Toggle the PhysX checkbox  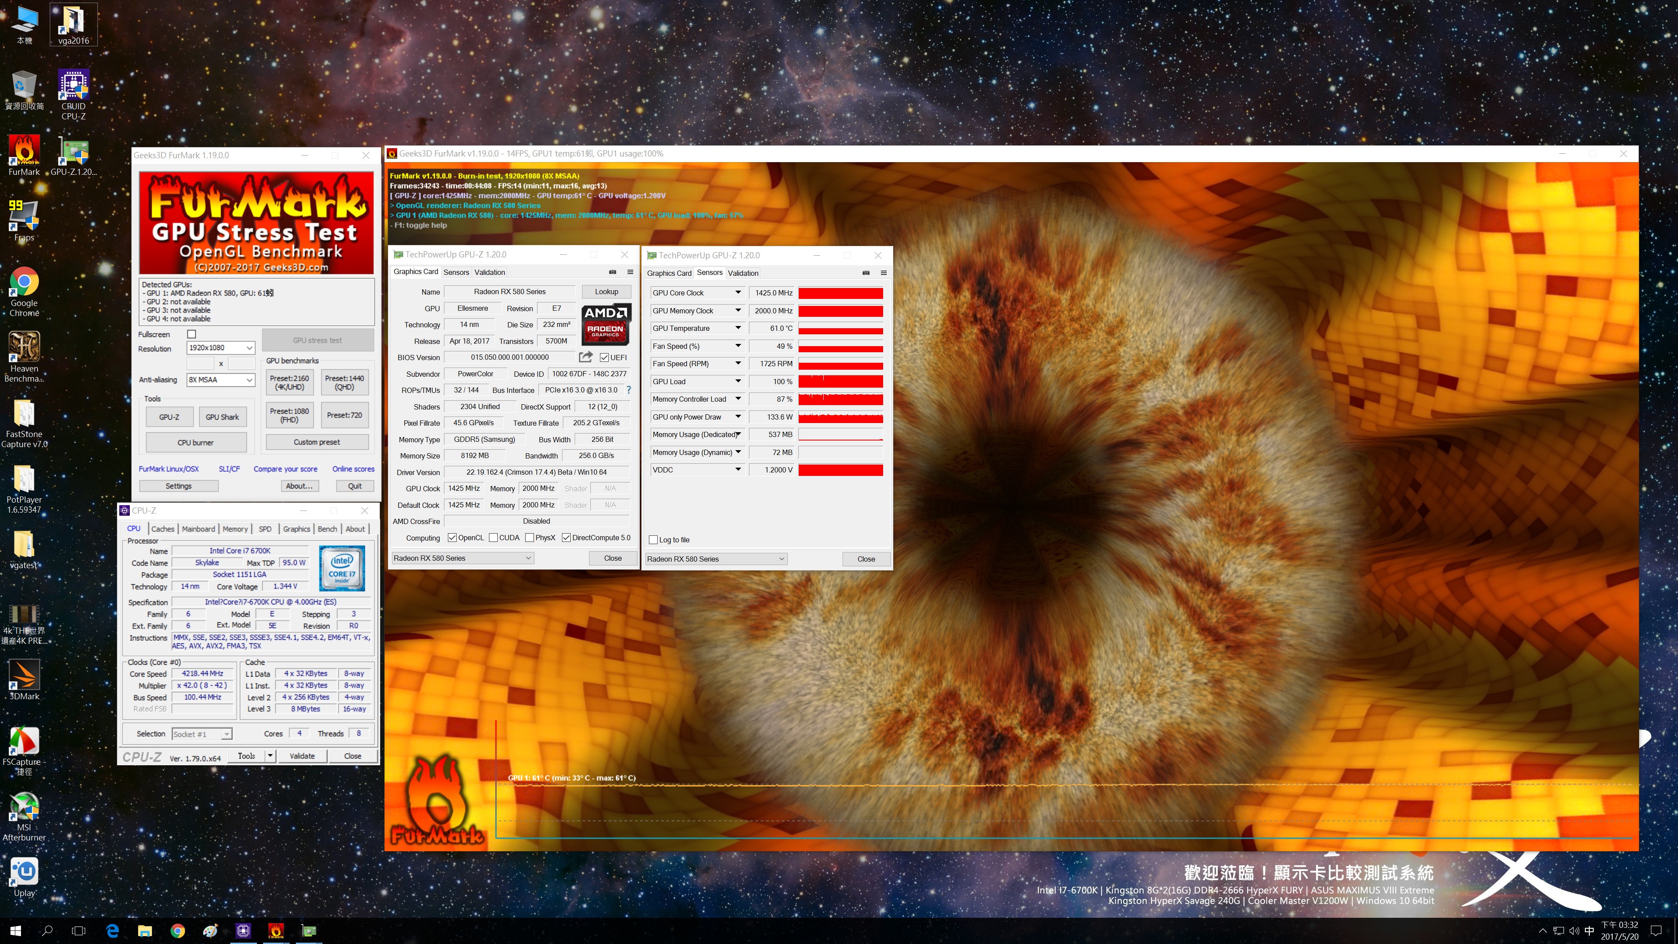point(530,538)
